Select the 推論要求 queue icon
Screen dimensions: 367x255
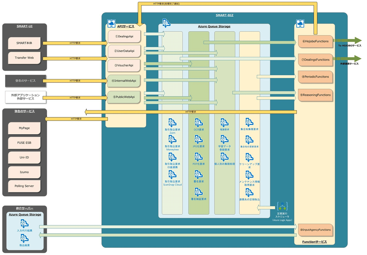click(x=224, y=123)
